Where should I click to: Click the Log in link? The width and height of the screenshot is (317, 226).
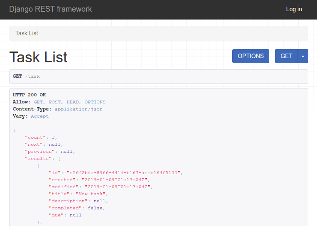pyautogui.click(x=294, y=9)
